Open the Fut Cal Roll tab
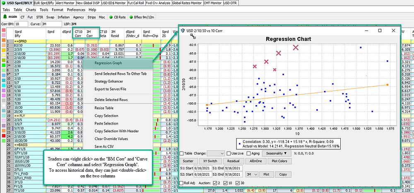Viewport: 414px width, 193px height. click(x=136, y=3)
